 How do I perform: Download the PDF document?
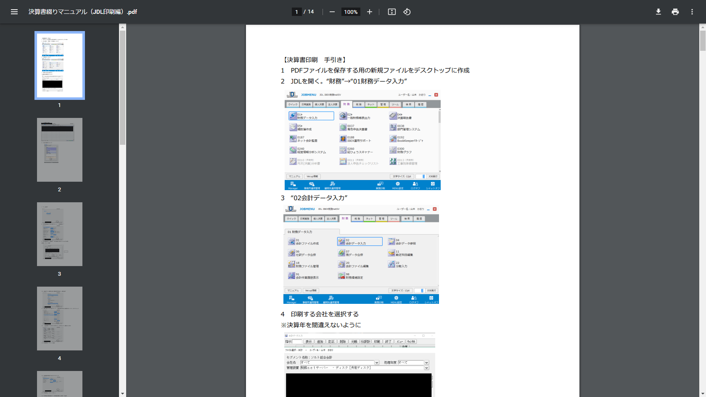[658, 12]
